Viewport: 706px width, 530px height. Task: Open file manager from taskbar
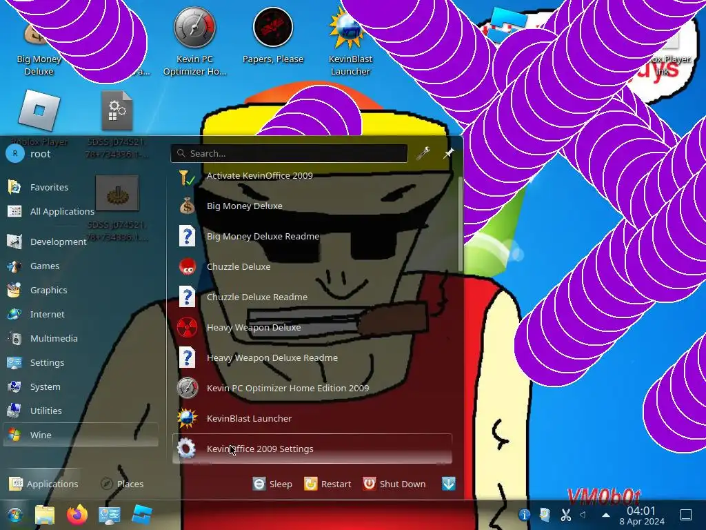click(x=45, y=515)
